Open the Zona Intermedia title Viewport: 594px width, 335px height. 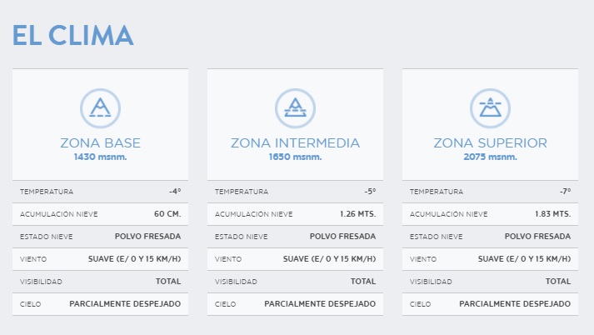point(295,142)
